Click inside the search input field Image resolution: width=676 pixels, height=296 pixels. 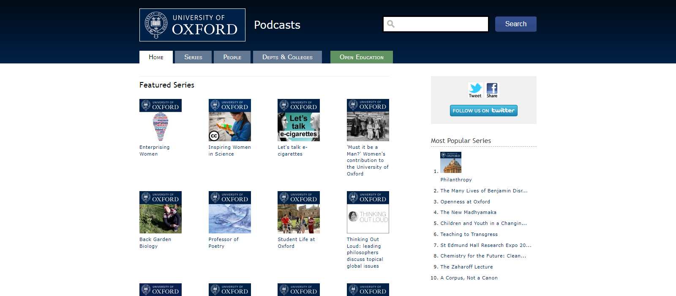[436, 24]
